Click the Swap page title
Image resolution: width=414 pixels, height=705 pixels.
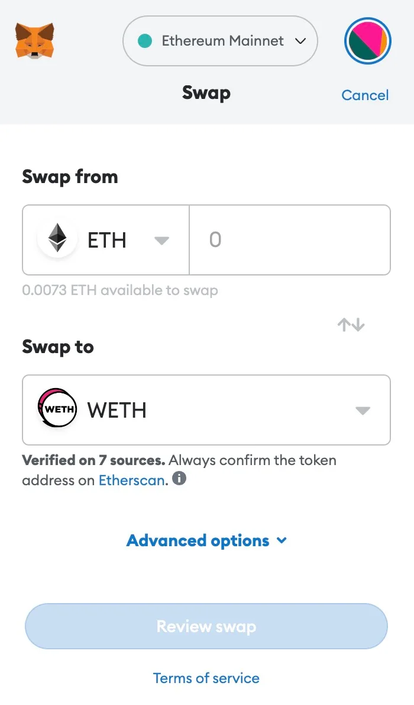(x=206, y=92)
